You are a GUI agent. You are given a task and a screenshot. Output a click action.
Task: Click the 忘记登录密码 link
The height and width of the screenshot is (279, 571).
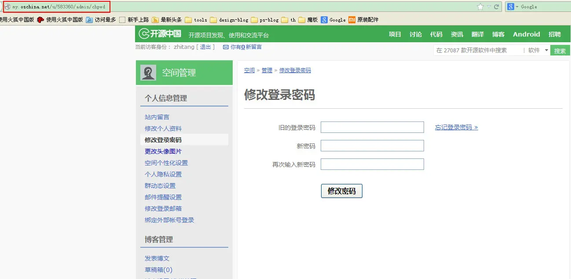[x=457, y=127]
